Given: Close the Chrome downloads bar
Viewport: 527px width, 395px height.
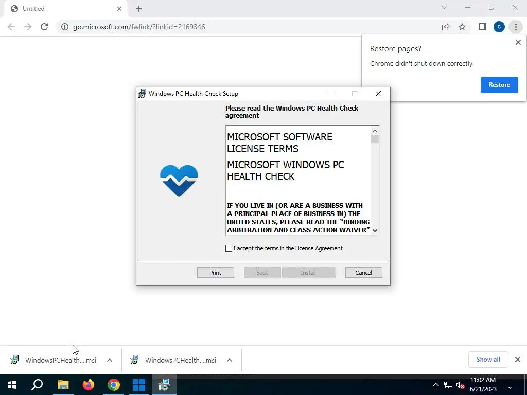Looking at the screenshot, I should click(518, 360).
